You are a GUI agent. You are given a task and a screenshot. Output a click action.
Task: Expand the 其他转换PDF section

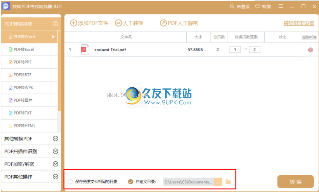(x=55, y=138)
